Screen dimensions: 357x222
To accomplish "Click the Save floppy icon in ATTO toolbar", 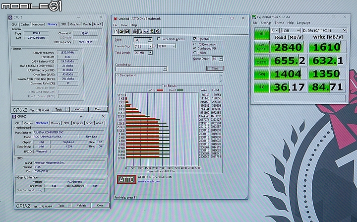I will tap(127, 31).
